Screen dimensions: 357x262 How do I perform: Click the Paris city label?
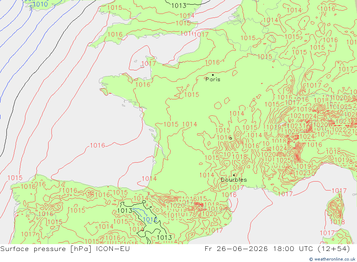213,79
